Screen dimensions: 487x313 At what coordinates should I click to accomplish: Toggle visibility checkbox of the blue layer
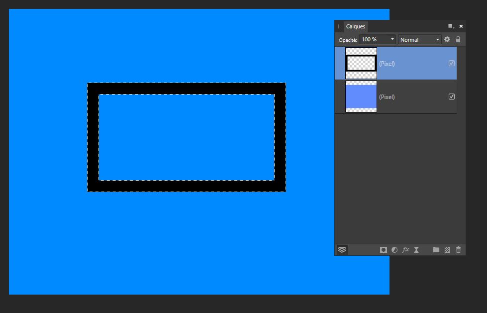click(452, 97)
